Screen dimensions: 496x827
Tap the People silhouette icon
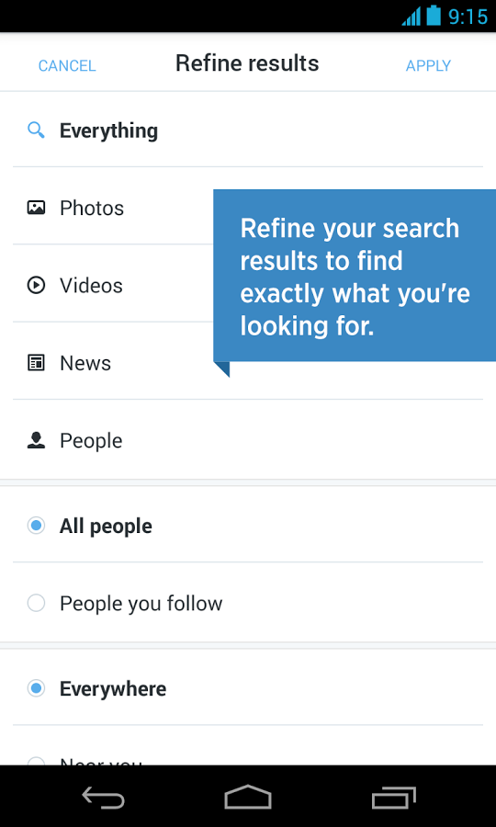(x=36, y=440)
